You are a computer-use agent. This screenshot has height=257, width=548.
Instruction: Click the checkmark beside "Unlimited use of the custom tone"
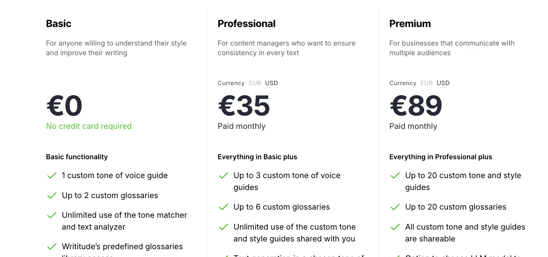(x=224, y=227)
